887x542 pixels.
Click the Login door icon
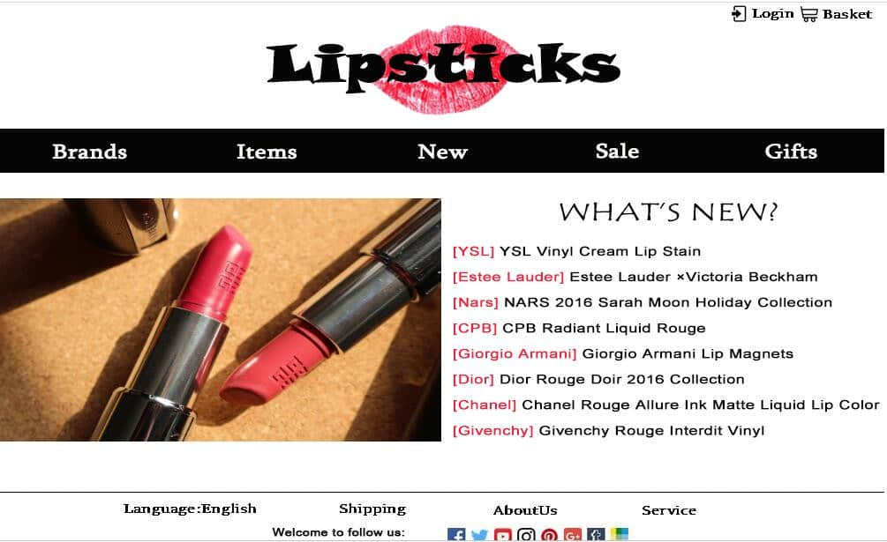coord(739,13)
